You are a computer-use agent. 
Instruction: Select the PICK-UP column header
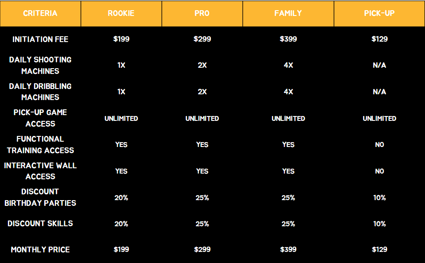(379, 14)
